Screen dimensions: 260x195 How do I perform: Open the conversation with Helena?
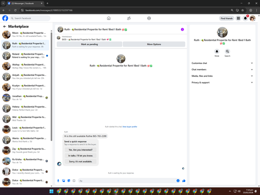[25, 108]
